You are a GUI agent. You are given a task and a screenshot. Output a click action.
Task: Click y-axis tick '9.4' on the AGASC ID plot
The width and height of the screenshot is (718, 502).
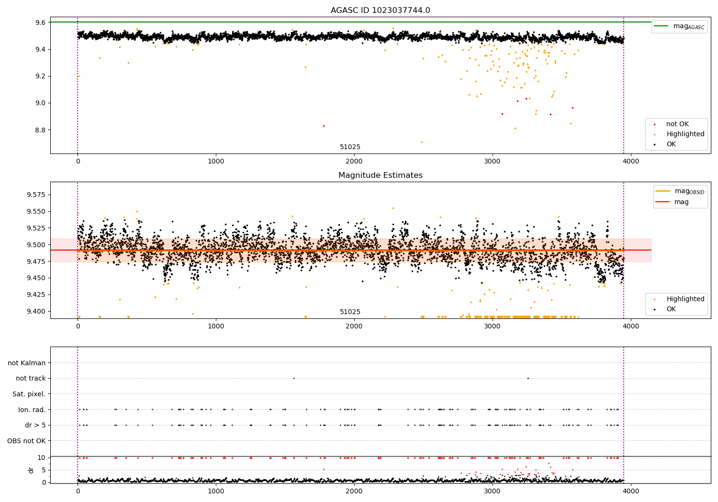point(40,49)
